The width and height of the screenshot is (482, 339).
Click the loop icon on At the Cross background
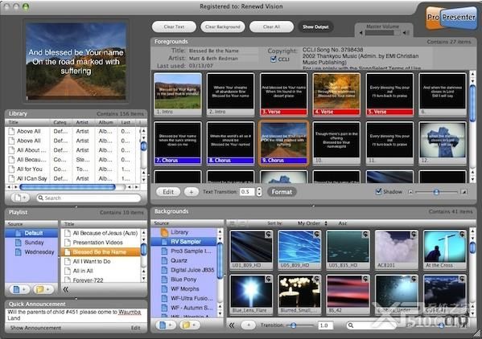(x=463, y=235)
